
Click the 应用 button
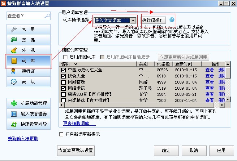(221, 151)
